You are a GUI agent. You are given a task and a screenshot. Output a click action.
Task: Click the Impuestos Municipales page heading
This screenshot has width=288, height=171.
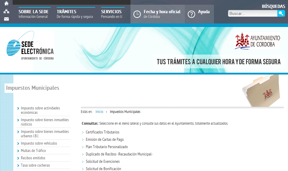pos(33,88)
